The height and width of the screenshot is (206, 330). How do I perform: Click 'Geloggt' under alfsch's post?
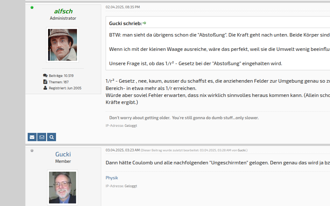tap(131, 126)
